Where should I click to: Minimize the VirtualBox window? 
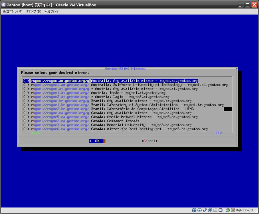click(241, 5)
